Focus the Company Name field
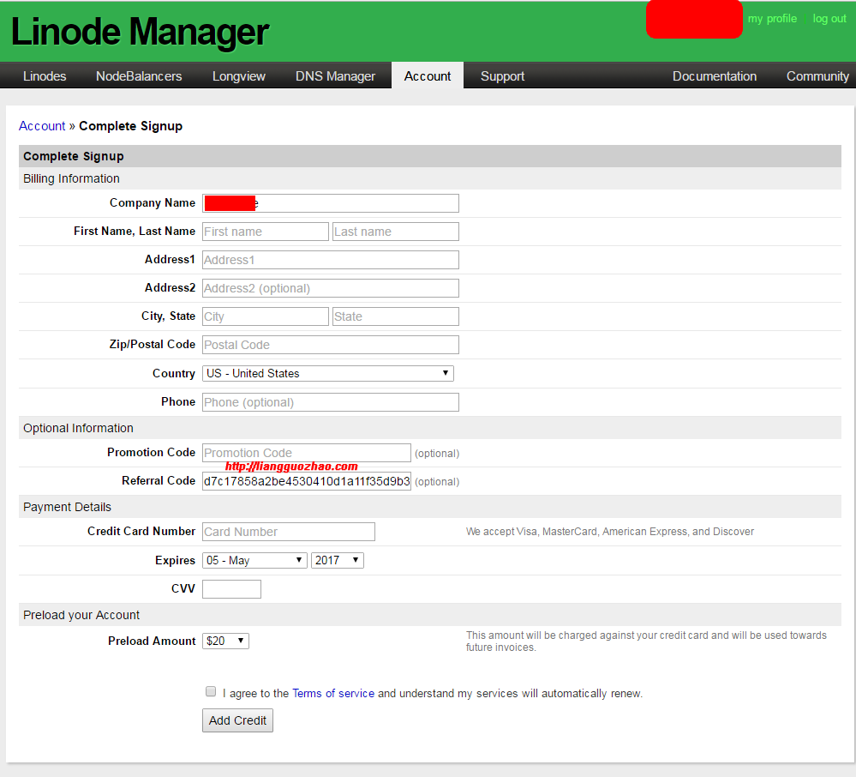The width and height of the screenshot is (856, 777). click(x=330, y=203)
